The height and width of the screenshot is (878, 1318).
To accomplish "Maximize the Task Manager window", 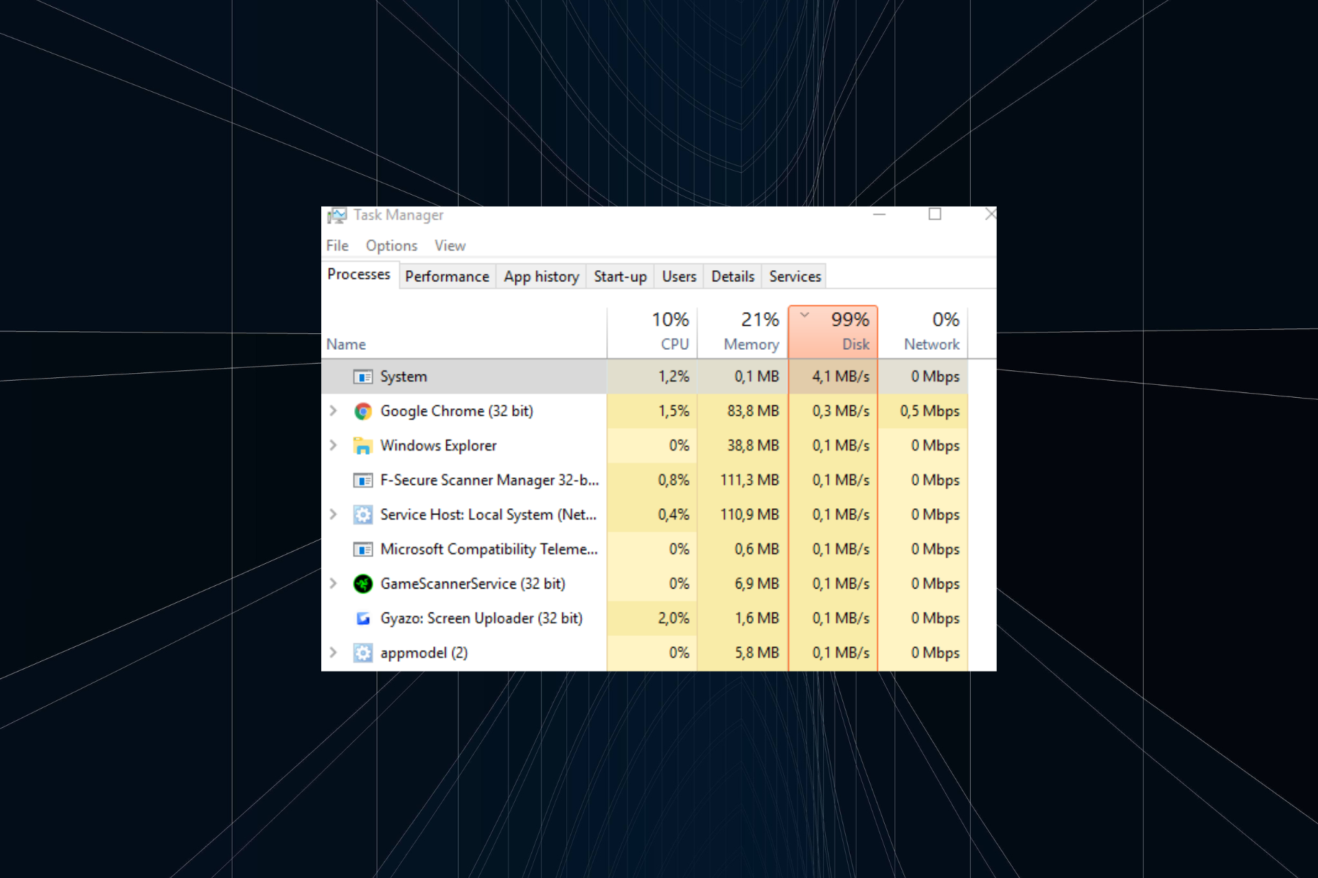I will point(934,215).
